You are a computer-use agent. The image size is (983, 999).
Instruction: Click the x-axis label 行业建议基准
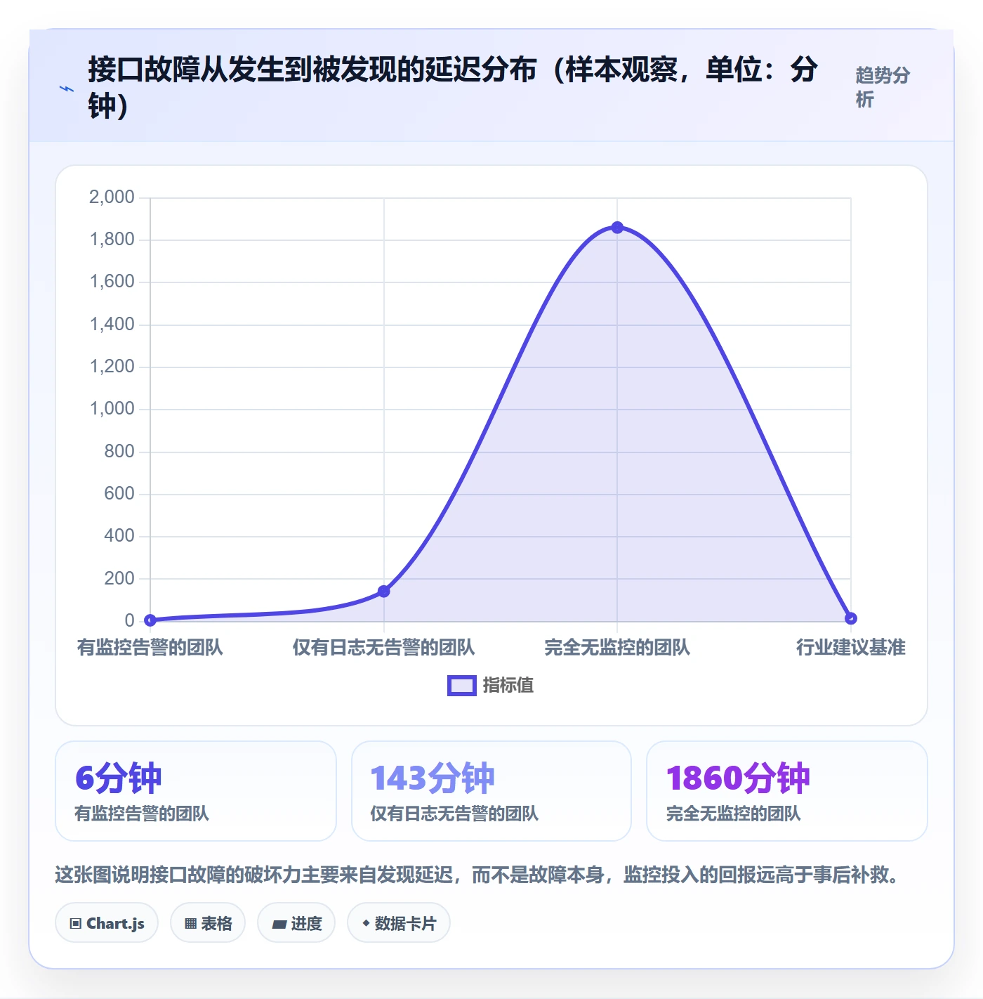pos(851,648)
